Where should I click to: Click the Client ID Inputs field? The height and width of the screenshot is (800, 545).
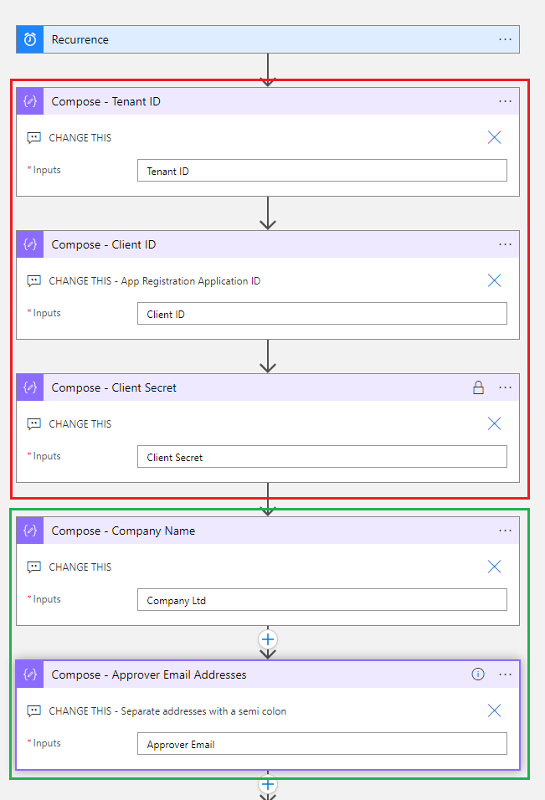point(321,314)
